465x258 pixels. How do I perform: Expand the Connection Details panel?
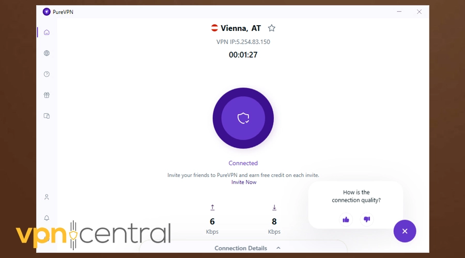pyautogui.click(x=243, y=248)
